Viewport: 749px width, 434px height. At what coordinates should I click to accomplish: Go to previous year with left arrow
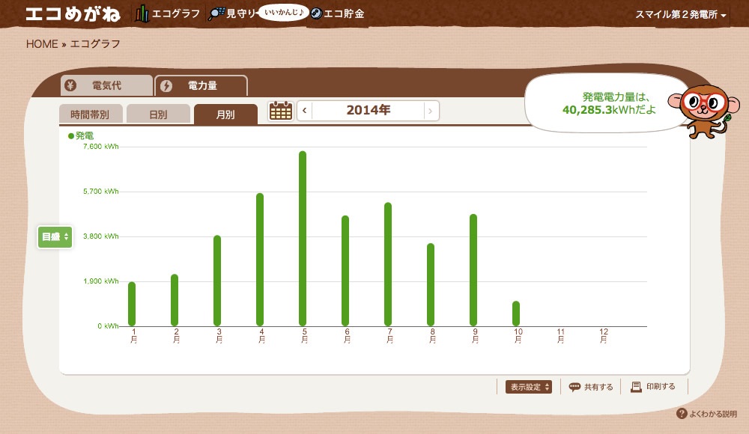tap(304, 111)
